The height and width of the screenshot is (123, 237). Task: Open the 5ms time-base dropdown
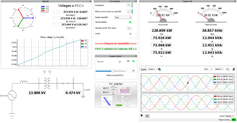208,69
